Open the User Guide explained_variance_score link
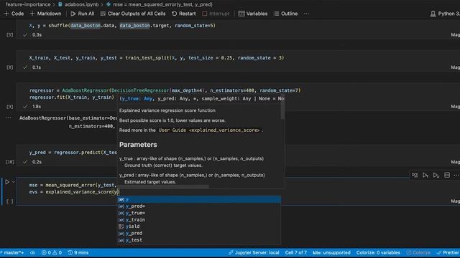 click(x=209, y=130)
